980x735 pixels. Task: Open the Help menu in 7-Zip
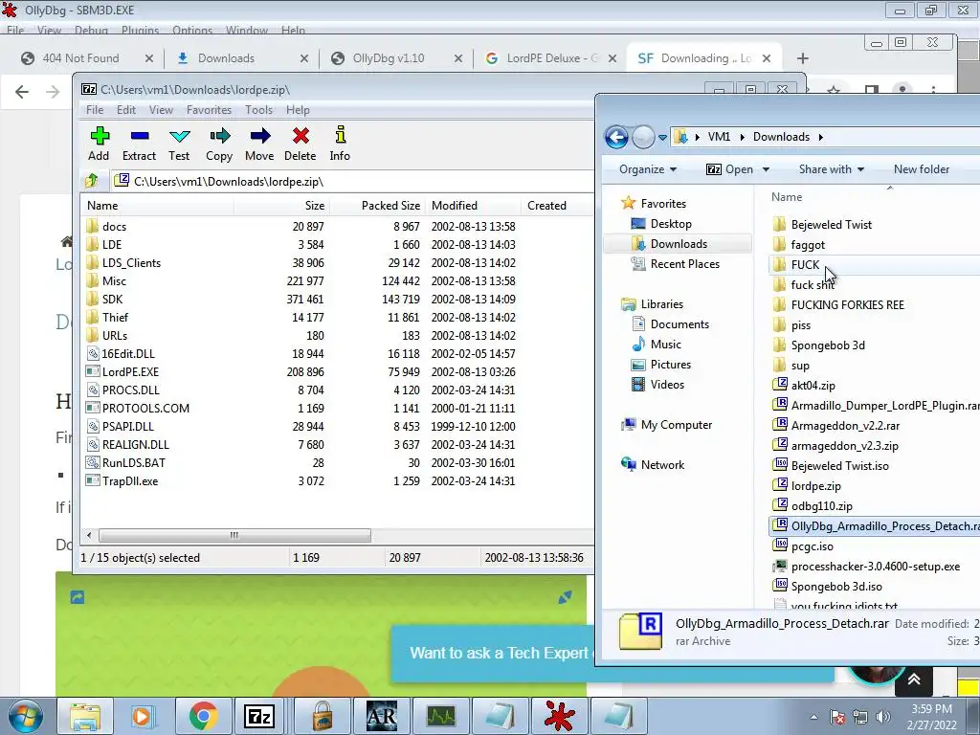coord(299,110)
